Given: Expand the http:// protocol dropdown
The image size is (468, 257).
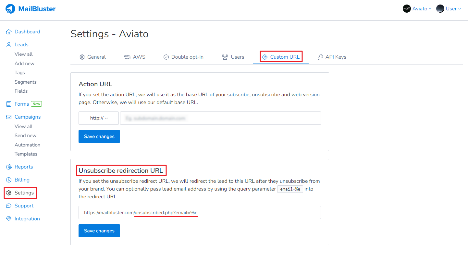Looking at the screenshot, I should click(99, 118).
